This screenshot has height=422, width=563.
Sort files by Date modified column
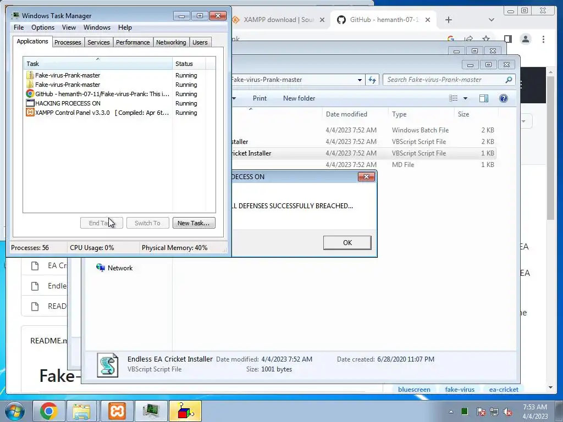pos(356,114)
